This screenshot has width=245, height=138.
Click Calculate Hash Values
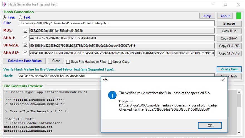24,61
